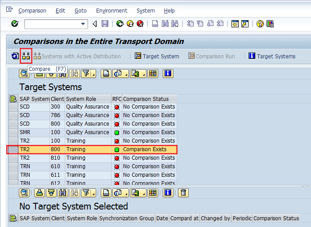Select the SMR client 100 row selector
The width and height of the screenshot is (311, 227).
(13, 132)
